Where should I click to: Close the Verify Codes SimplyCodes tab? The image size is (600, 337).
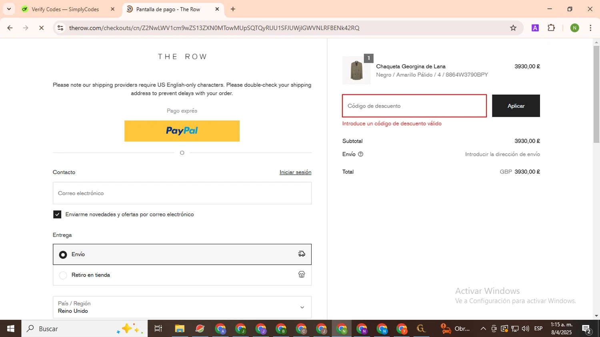(112, 9)
